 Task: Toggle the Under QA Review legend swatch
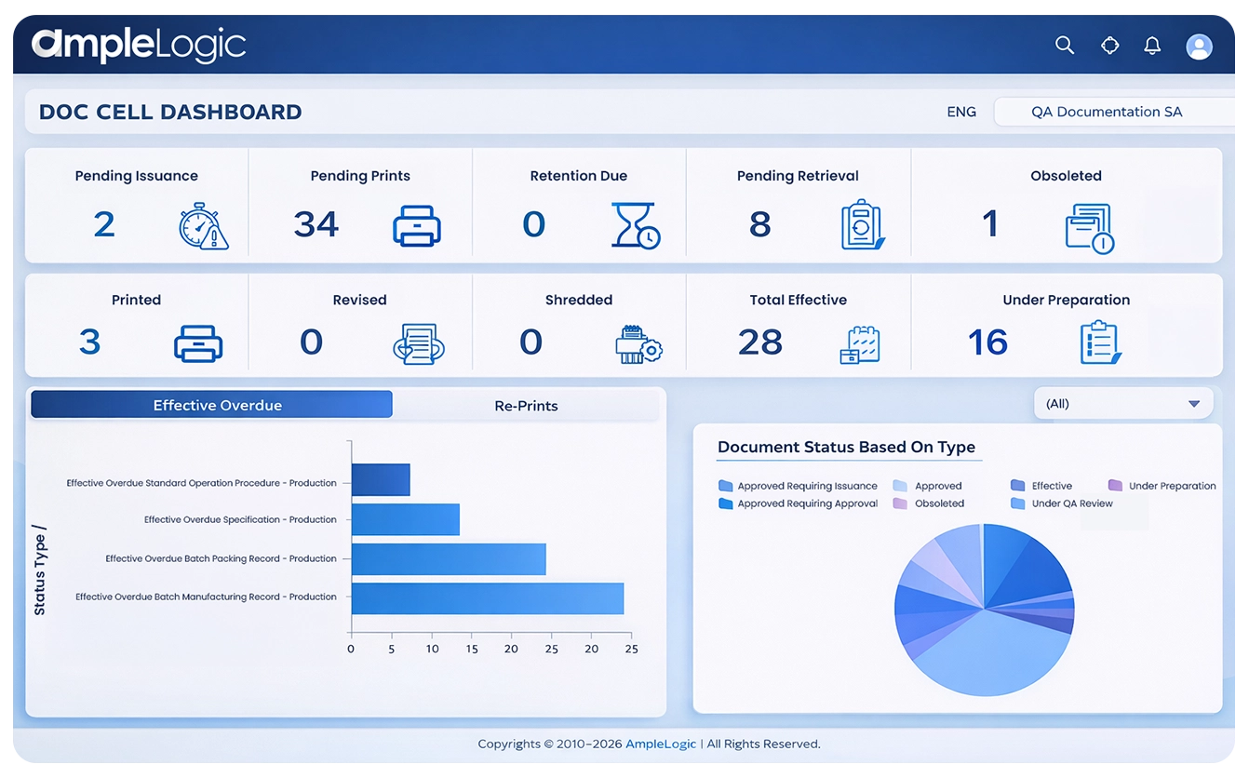[x=1017, y=503]
